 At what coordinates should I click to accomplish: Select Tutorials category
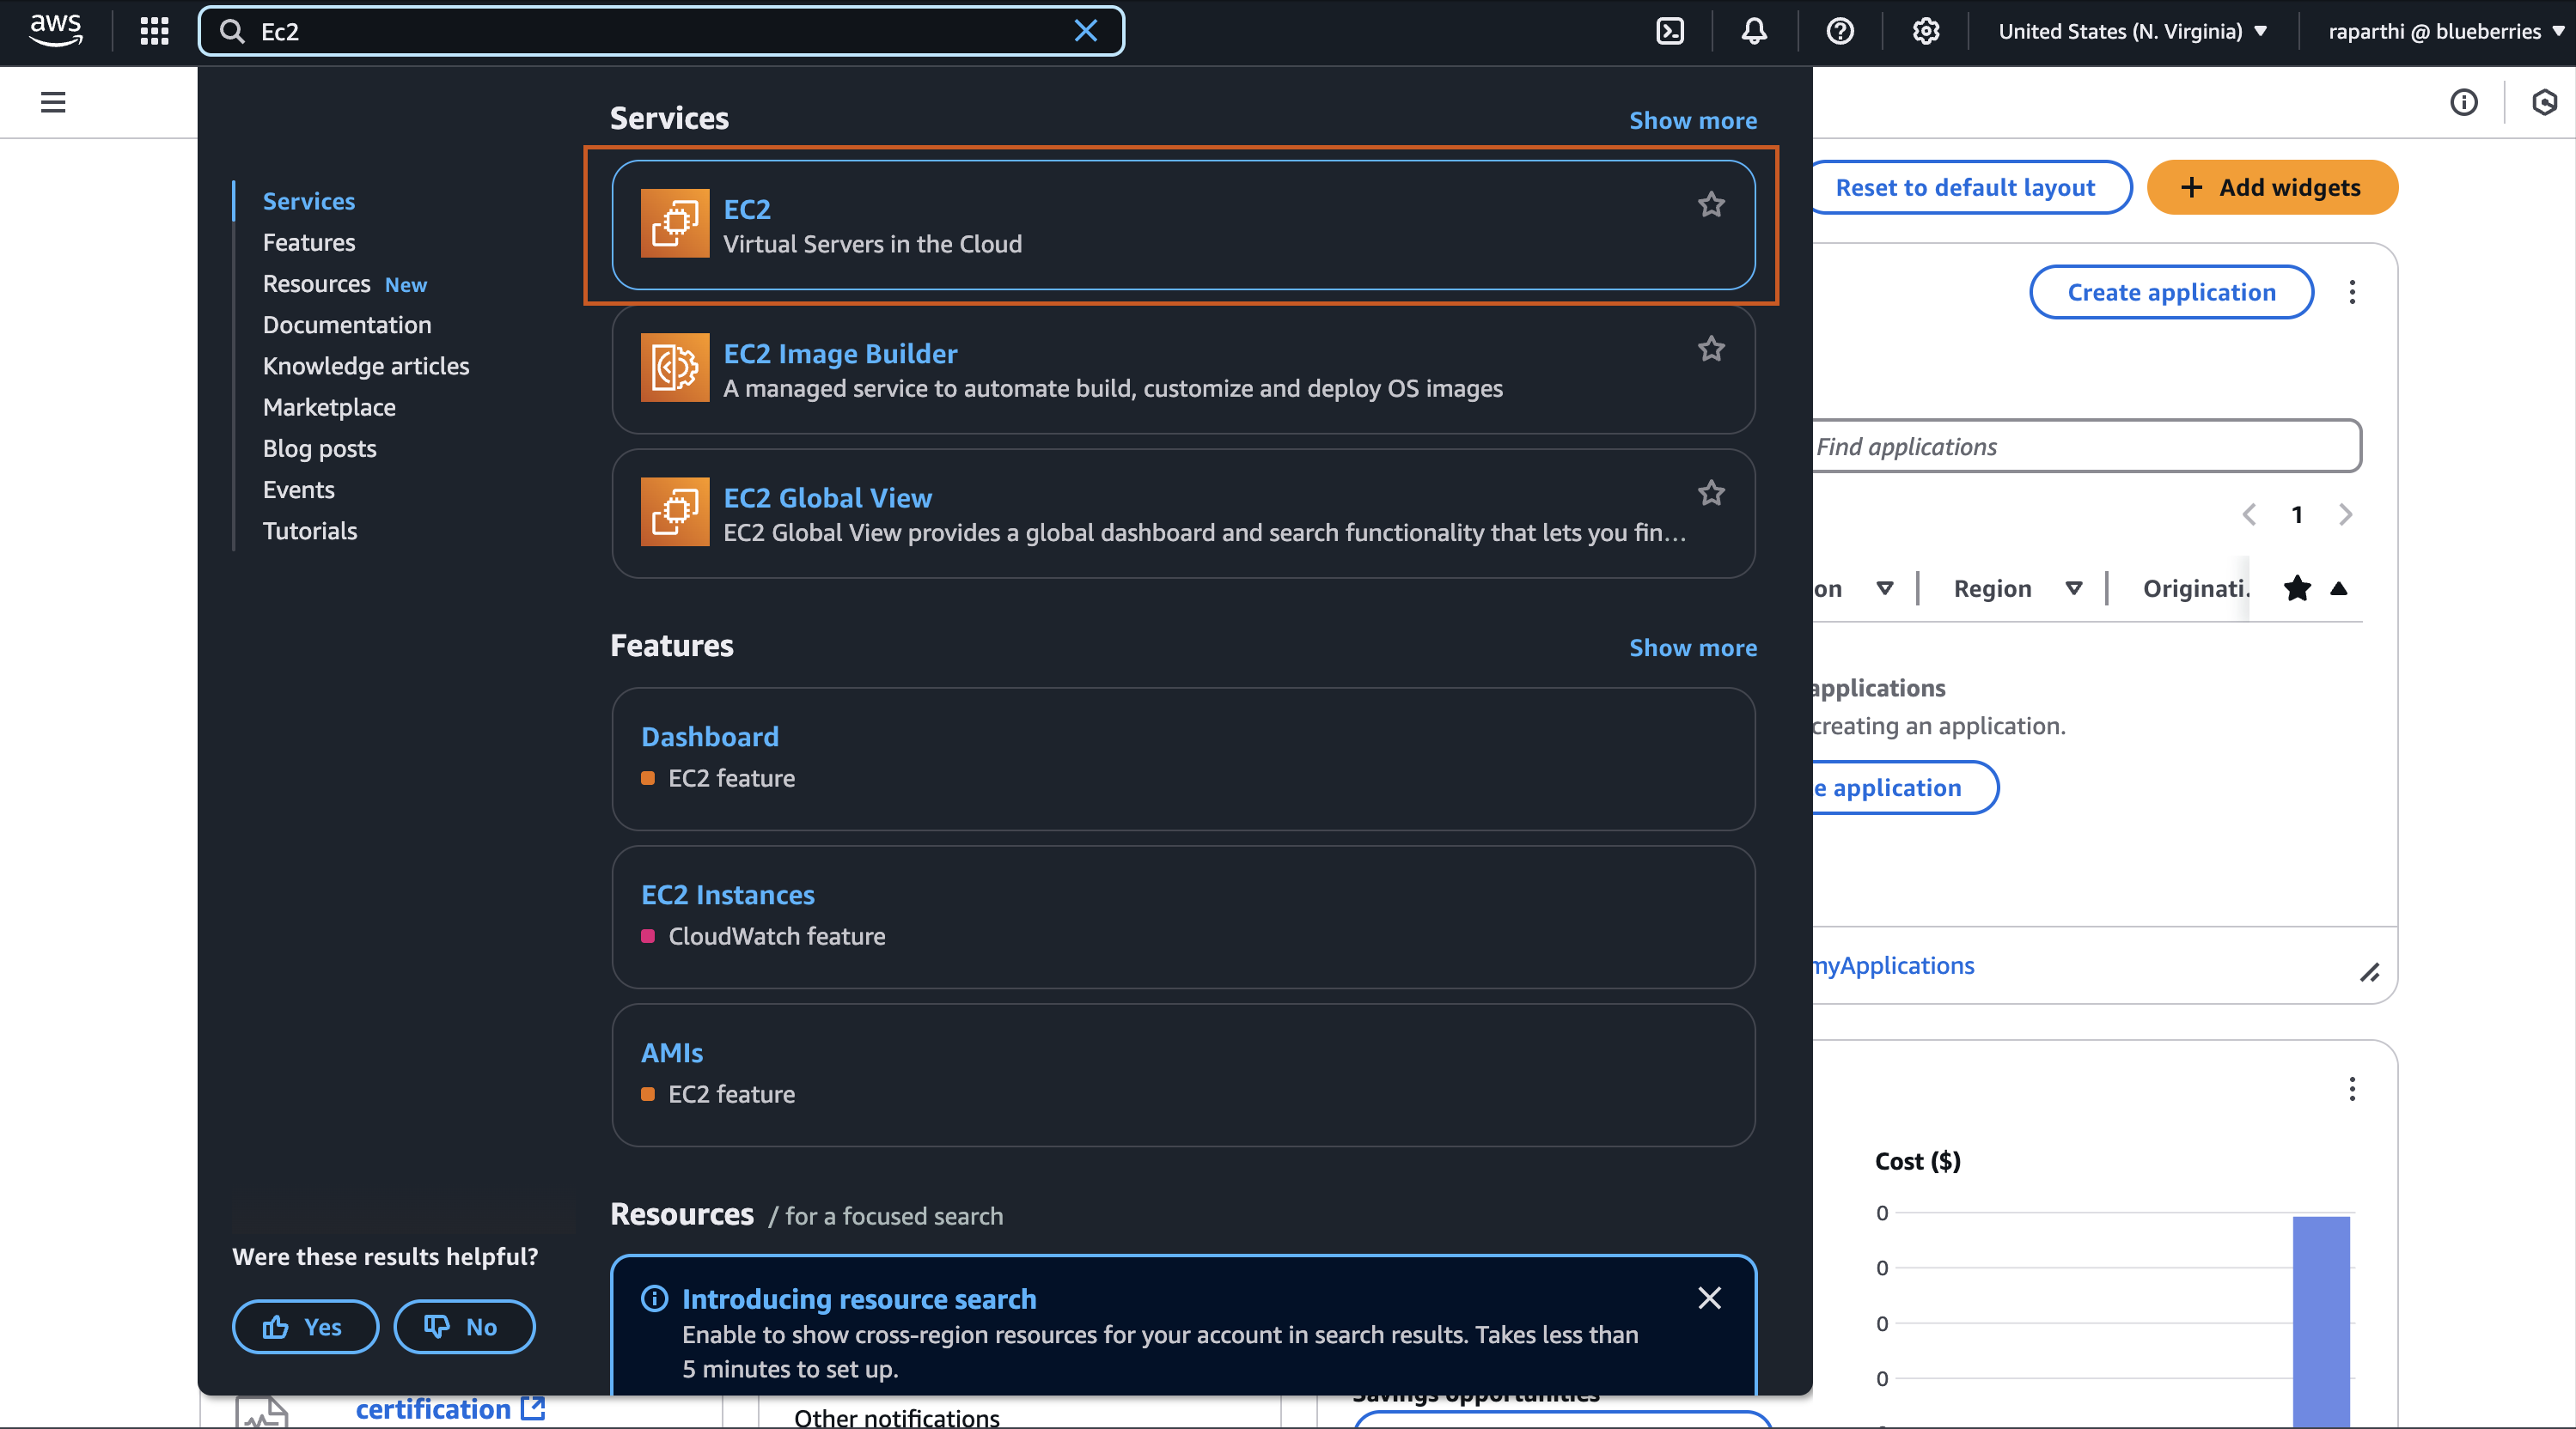pos(310,531)
